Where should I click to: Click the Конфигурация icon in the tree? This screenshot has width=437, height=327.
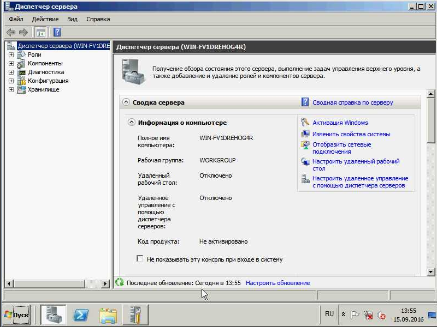coord(21,81)
